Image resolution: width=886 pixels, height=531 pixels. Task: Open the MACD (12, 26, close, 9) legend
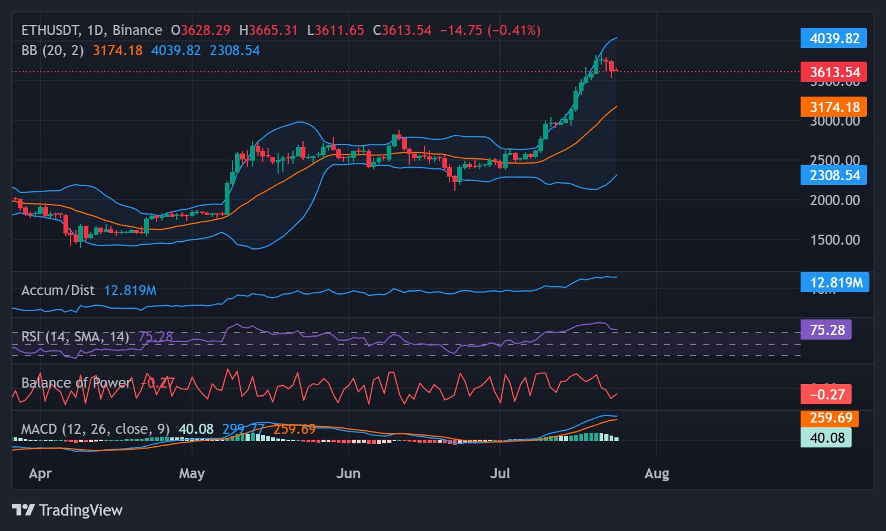tap(94, 428)
